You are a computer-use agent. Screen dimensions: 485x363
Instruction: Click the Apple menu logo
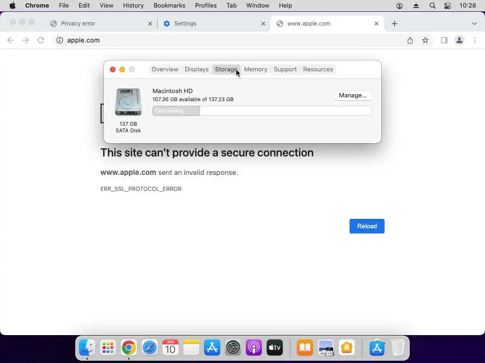pyautogui.click(x=12, y=6)
